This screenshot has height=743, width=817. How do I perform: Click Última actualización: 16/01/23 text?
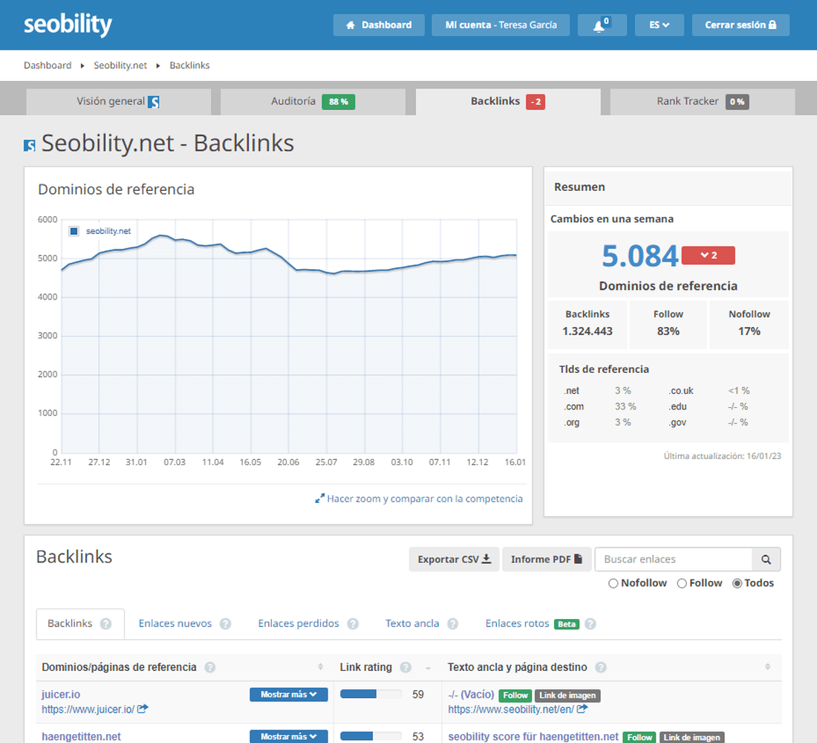pos(722,456)
